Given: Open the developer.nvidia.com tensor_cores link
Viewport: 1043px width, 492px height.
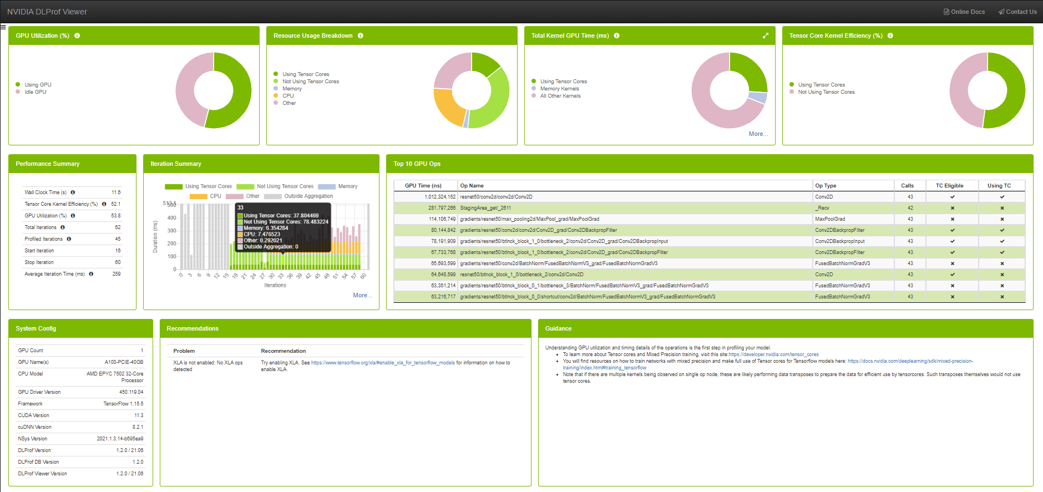Looking at the screenshot, I should click(x=773, y=354).
